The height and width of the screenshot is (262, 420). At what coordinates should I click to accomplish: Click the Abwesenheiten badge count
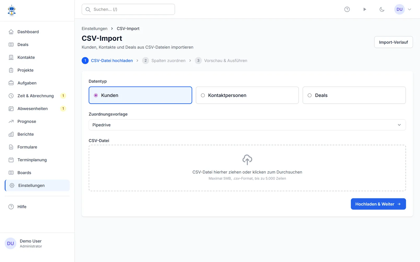tap(63, 109)
